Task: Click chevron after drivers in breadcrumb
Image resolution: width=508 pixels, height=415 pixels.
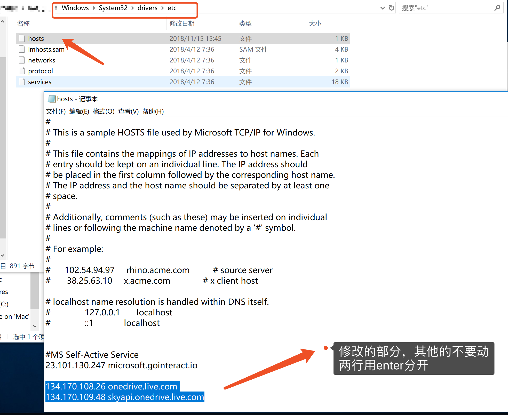Action: 163,8
